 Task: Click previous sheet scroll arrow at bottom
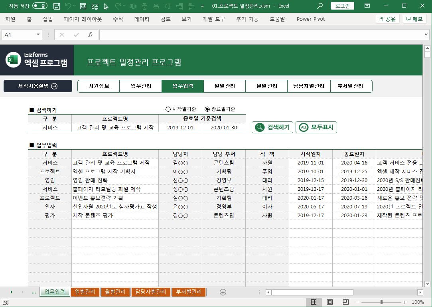(11, 292)
